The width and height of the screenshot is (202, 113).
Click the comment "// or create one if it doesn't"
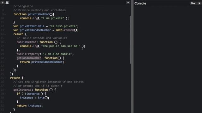tap(38, 86)
